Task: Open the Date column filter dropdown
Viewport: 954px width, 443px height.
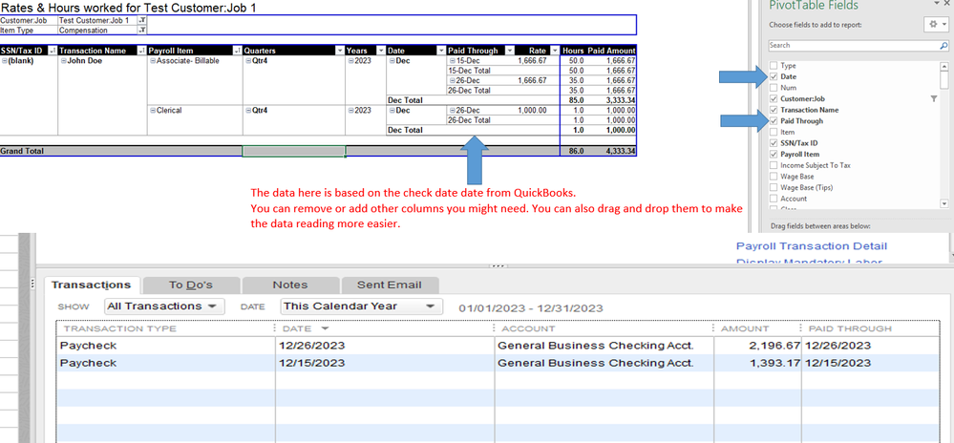Action: (x=442, y=51)
